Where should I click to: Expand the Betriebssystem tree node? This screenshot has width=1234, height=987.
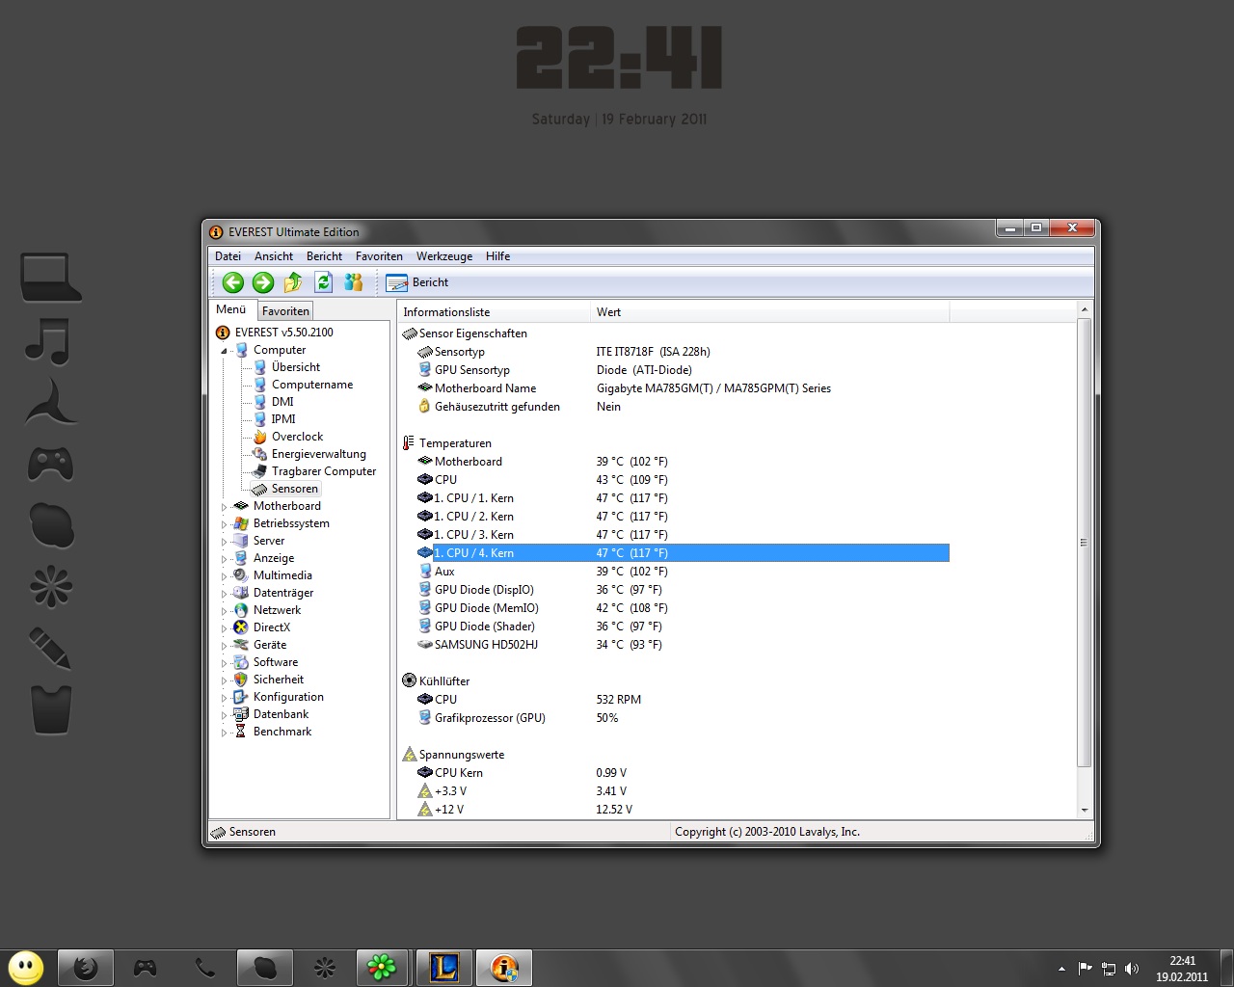[x=224, y=524]
